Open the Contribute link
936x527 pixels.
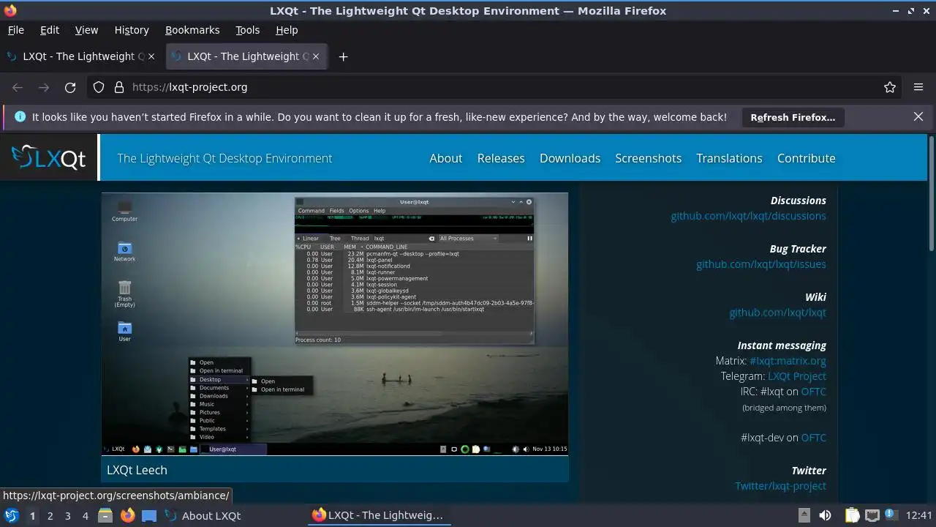pyautogui.click(x=806, y=158)
